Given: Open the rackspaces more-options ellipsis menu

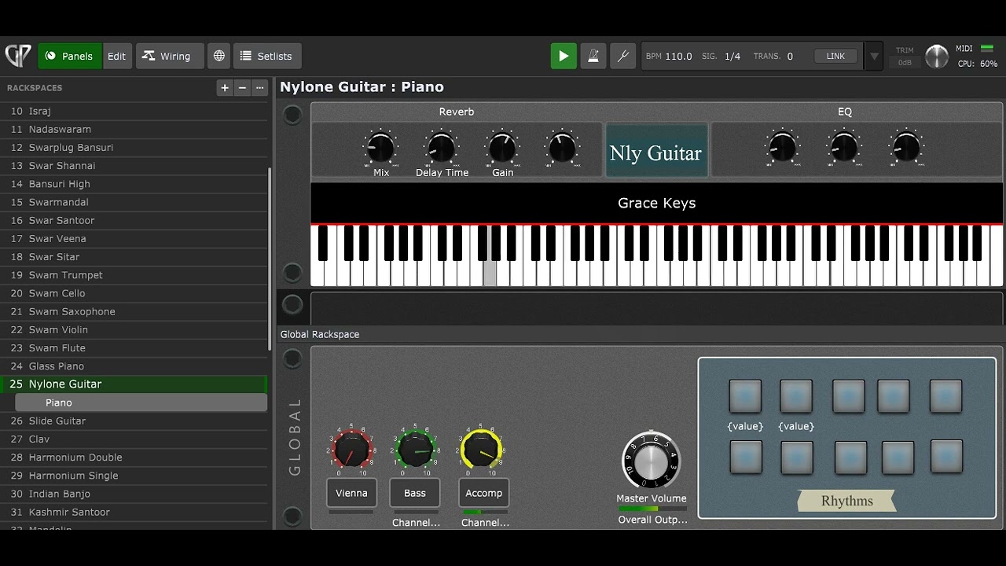Looking at the screenshot, I should tap(260, 88).
